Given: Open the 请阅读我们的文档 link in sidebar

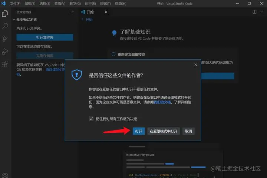Looking at the screenshot, I should pos(55,69).
